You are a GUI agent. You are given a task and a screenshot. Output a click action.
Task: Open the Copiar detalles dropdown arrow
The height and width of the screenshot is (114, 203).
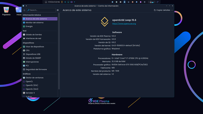[x=172, y=10]
